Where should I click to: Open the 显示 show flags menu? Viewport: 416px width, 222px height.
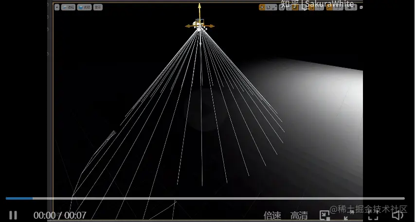98,7
